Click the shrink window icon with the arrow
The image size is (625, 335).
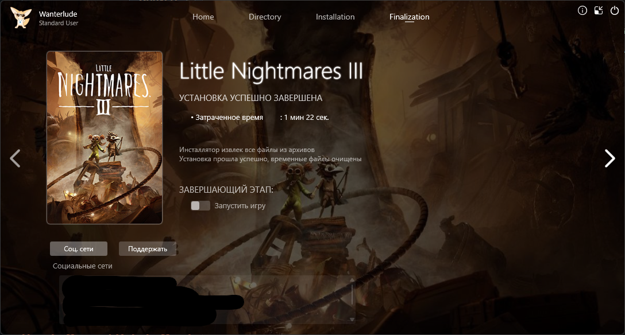point(599,10)
